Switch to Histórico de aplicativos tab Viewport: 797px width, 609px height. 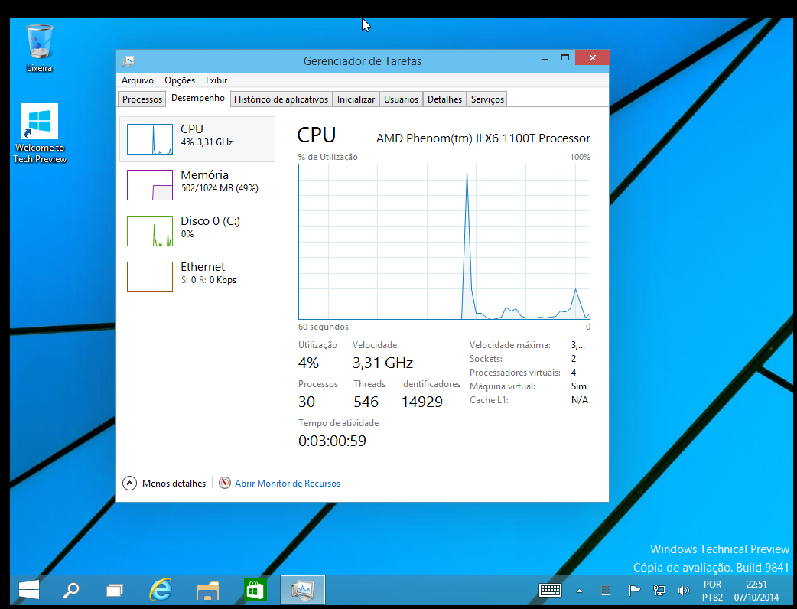click(281, 99)
